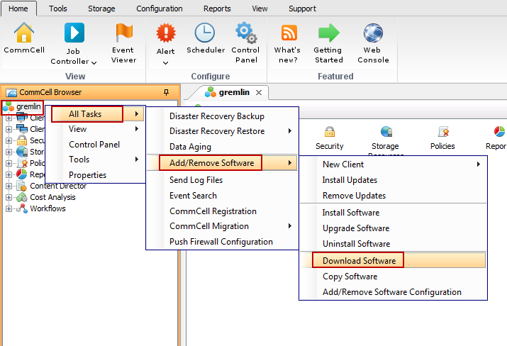Image resolution: width=507 pixels, height=346 pixels.
Task: Click the Alert icon in ribbon
Action: click(x=165, y=33)
